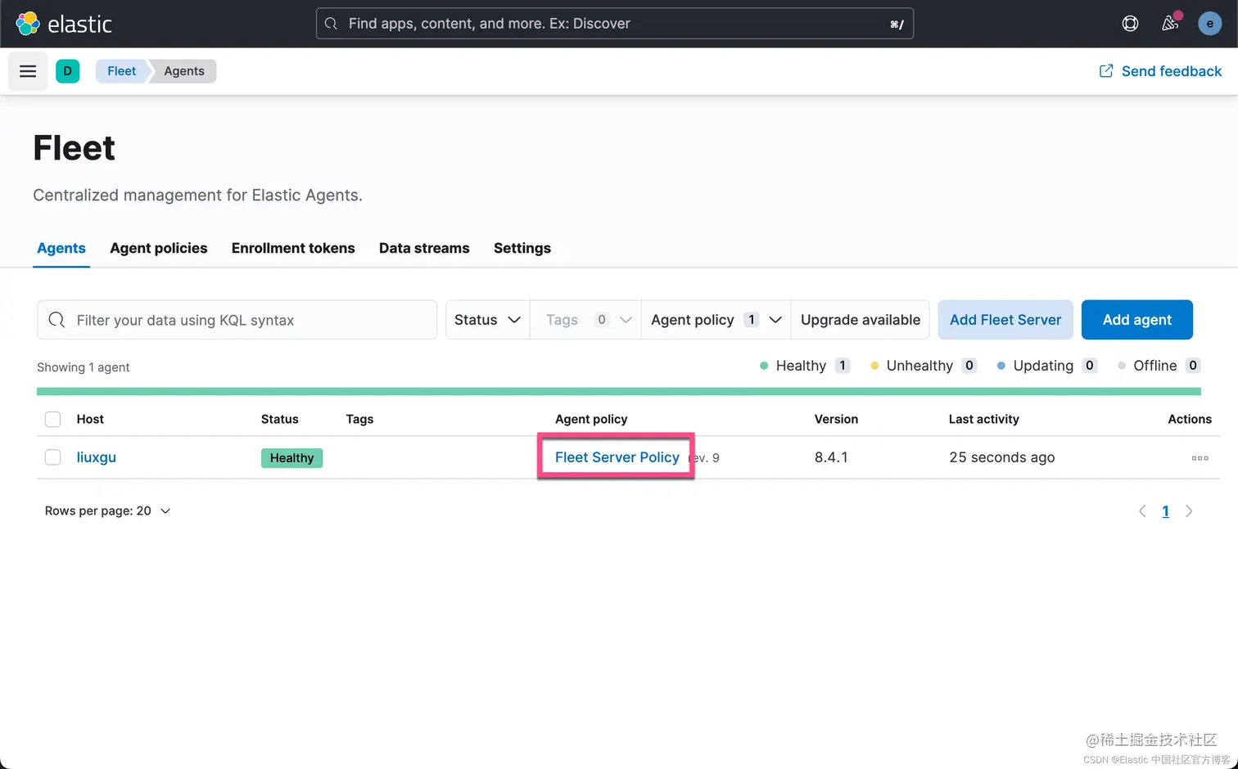Click the Showing 1 agent text
This screenshot has width=1238, height=769.
tap(84, 367)
